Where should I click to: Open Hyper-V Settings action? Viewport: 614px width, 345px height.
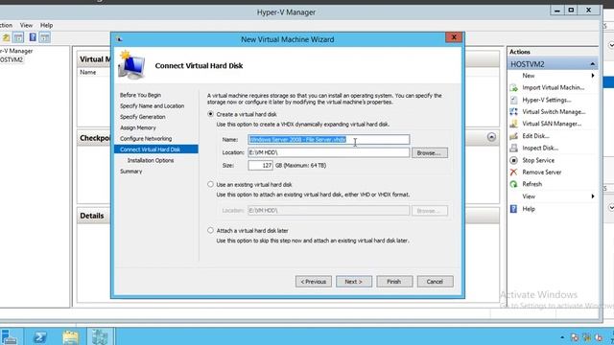tap(547, 100)
